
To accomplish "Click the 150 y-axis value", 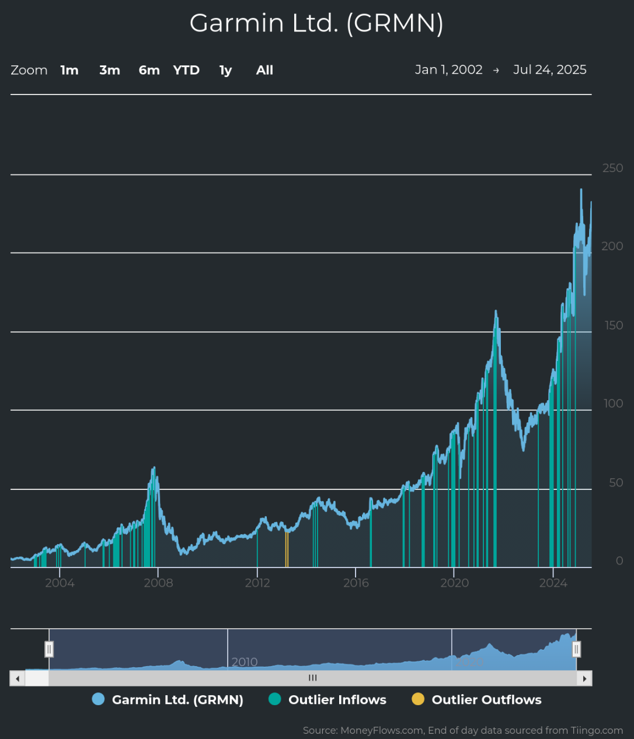I will pyautogui.click(x=614, y=325).
